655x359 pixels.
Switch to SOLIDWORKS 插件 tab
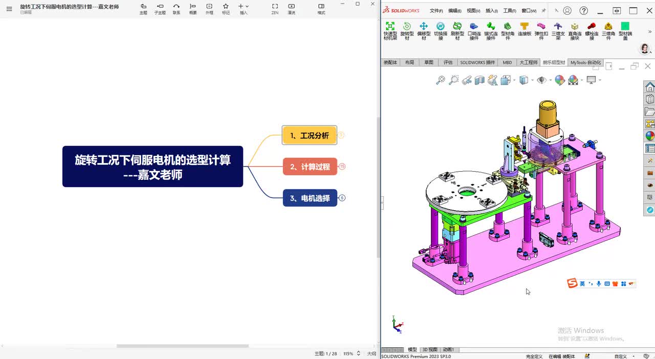(x=477, y=62)
